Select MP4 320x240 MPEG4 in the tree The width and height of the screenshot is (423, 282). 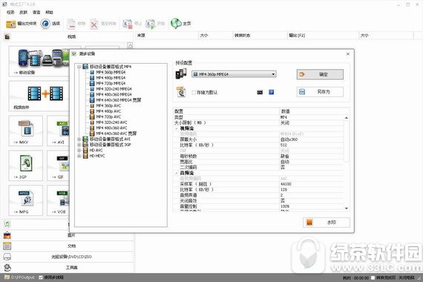pos(114,89)
